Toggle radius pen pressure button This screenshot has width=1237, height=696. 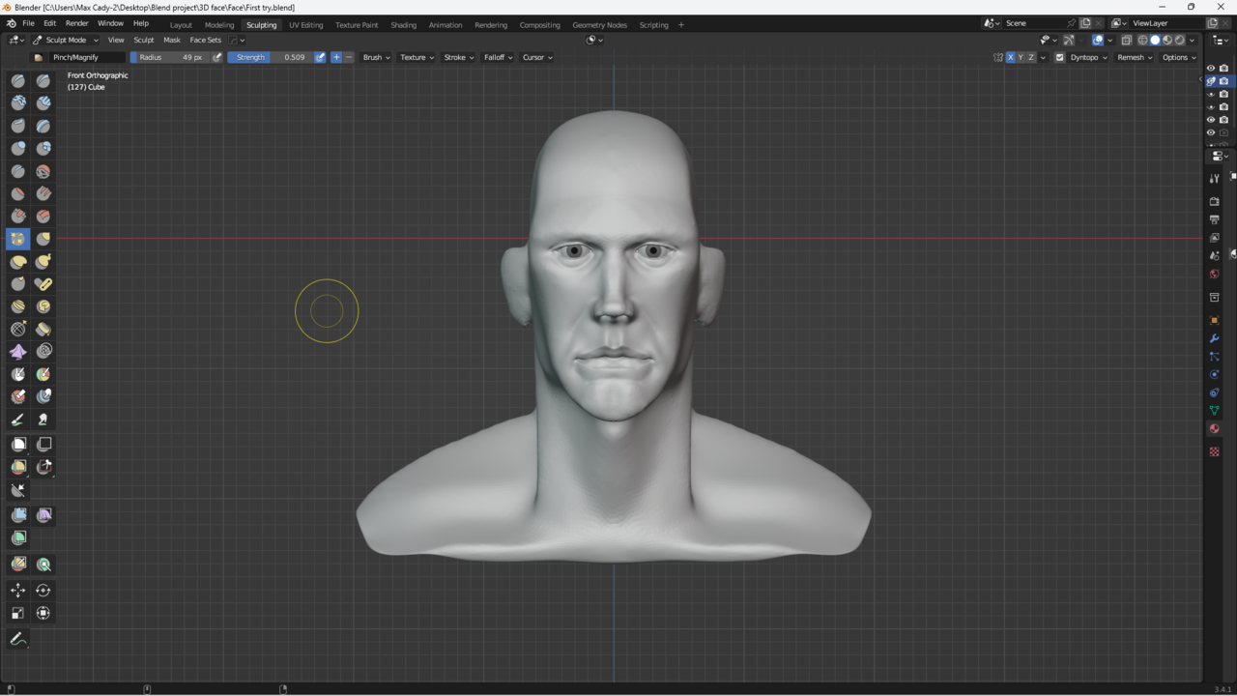pos(217,57)
